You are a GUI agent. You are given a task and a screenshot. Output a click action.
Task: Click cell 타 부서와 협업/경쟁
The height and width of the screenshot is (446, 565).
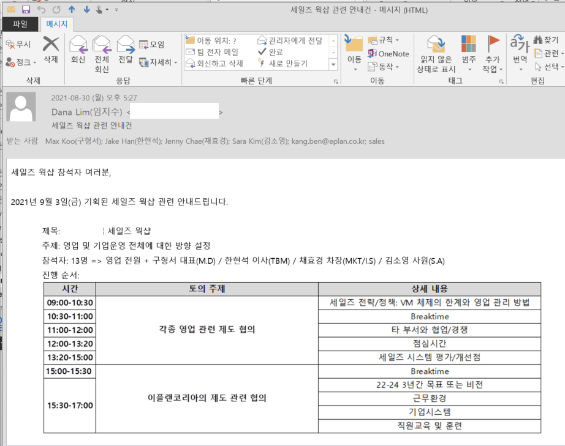[x=430, y=330]
